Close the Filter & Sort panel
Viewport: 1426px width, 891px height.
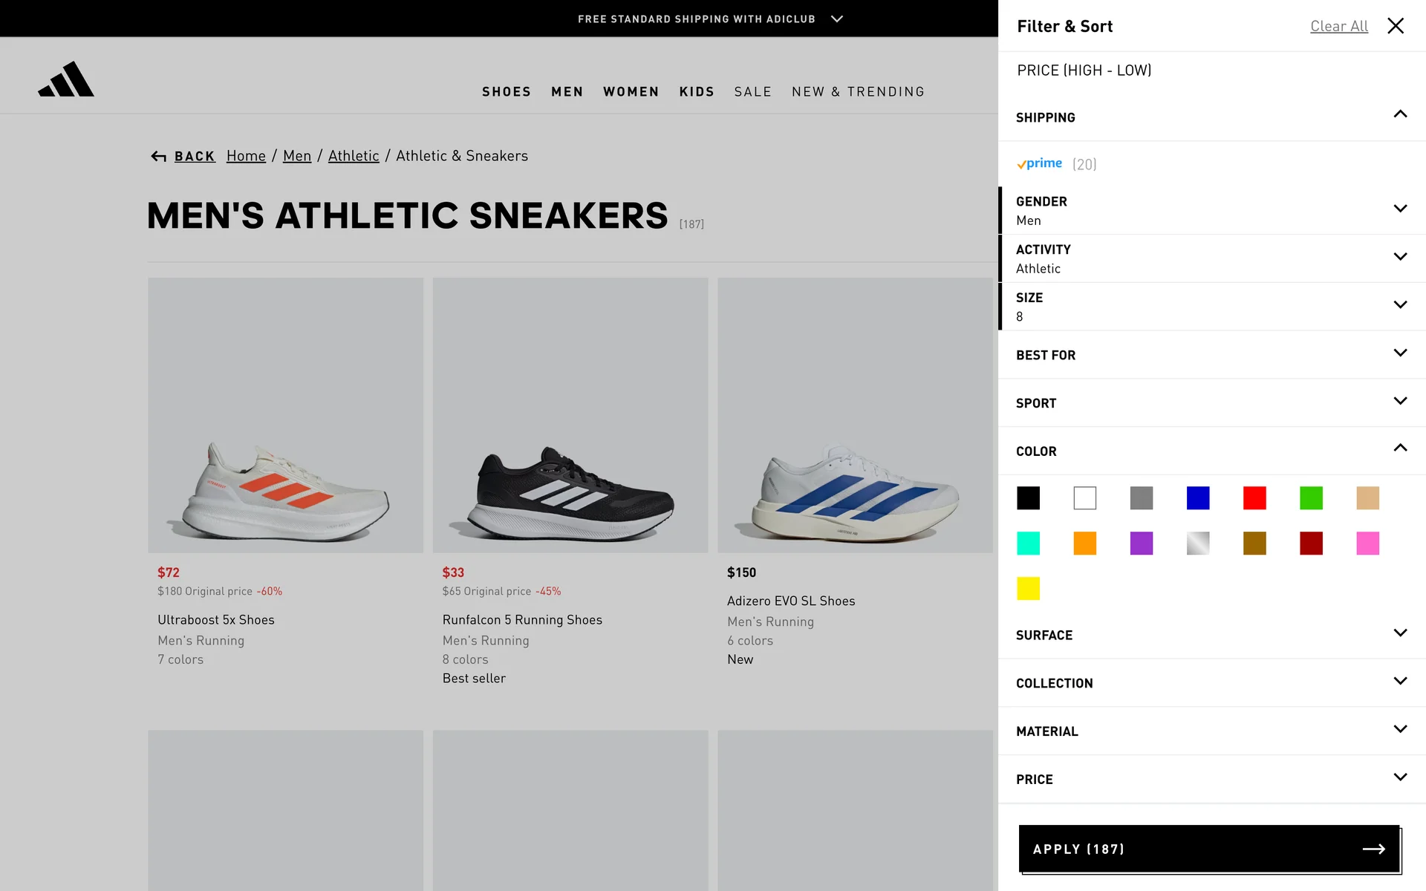[1396, 26]
